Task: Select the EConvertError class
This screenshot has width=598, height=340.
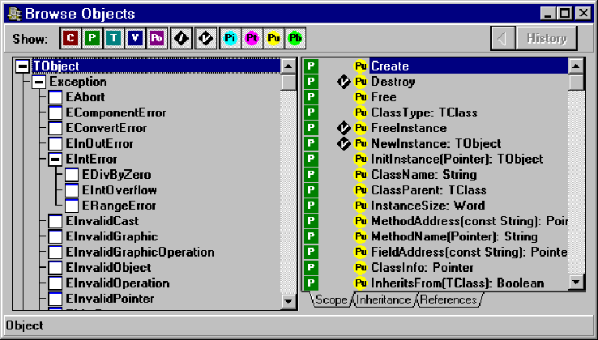Action: click(106, 128)
